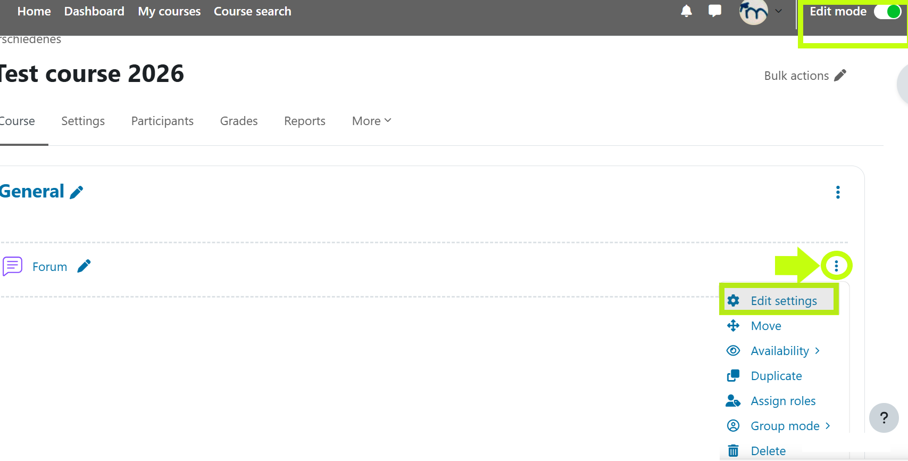Open the messaging speech bubble icon
The width and height of the screenshot is (908, 461).
coord(715,11)
